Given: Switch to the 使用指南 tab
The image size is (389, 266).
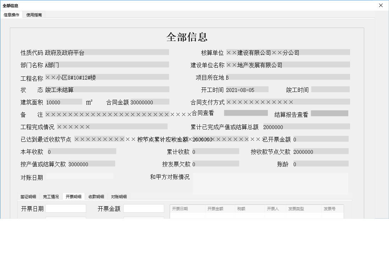Looking at the screenshot, I should 33,15.
